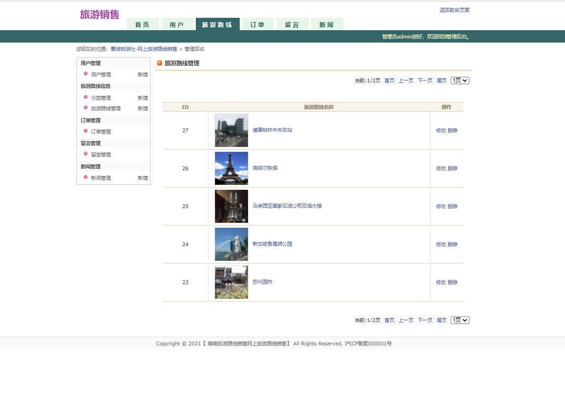The image size is (565, 414).
Task: Click the 新加坡鱼尾狮公园 thumbnail image
Action: (x=231, y=244)
